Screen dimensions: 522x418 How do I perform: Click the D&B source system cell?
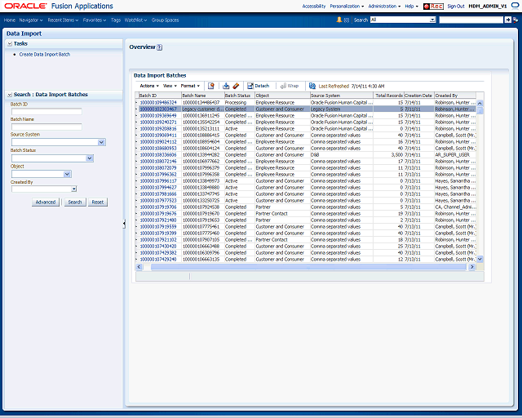(342, 155)
